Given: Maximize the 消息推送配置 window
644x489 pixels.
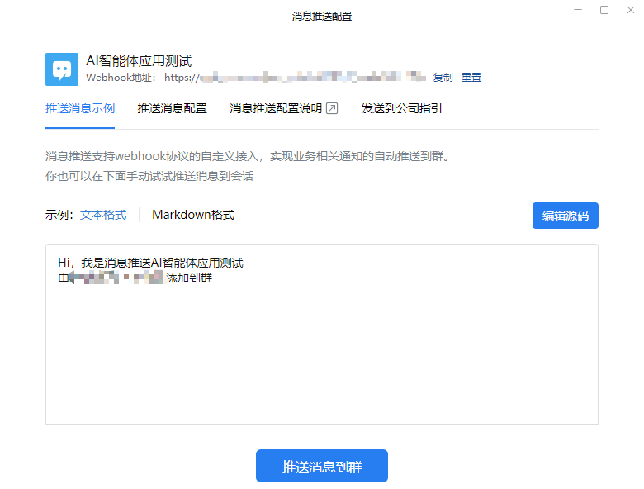Looking at the screenshot, I should [604, 10].
